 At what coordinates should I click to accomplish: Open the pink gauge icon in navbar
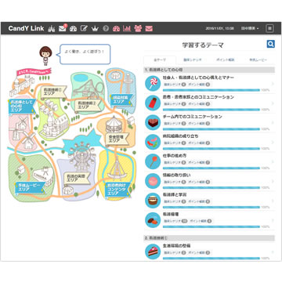click(x=116, y=28)
